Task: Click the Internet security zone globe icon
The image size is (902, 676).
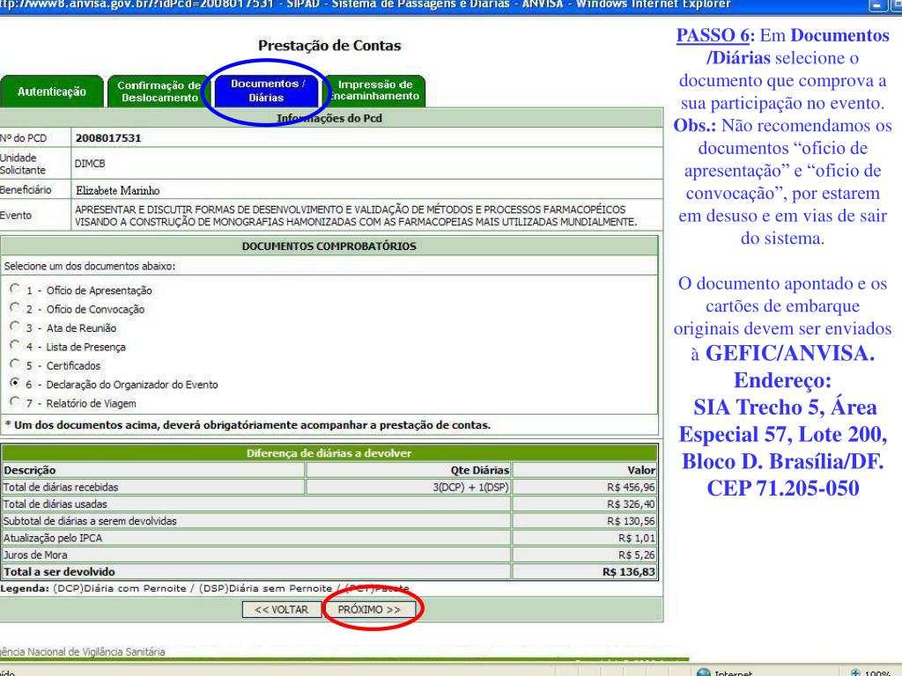Action: pos(703,672)
